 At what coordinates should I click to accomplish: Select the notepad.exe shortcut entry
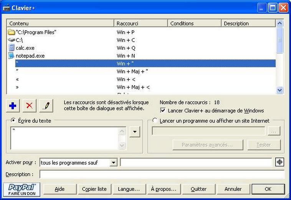click(30, 56)
